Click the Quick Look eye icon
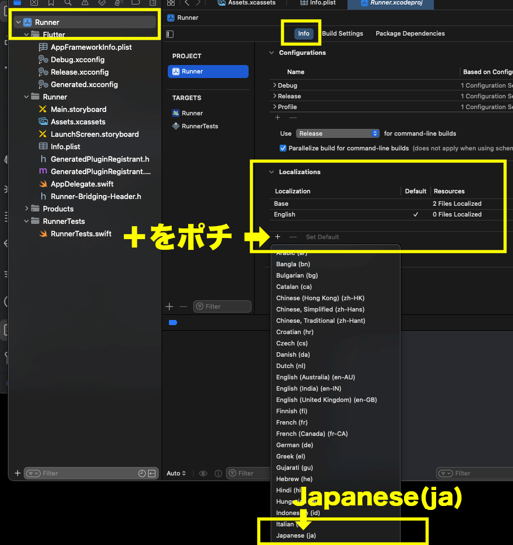Image resolution: width=513 pixels, height=545 pixels. click(x=203, y=473)
